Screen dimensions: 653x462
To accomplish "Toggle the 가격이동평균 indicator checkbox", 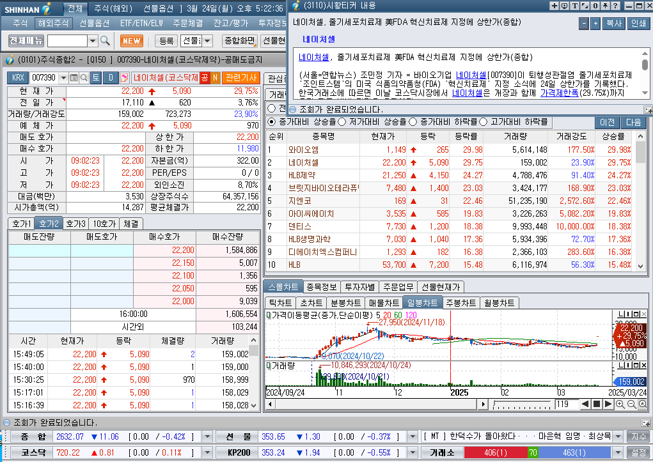I will (x=269, y=316).
